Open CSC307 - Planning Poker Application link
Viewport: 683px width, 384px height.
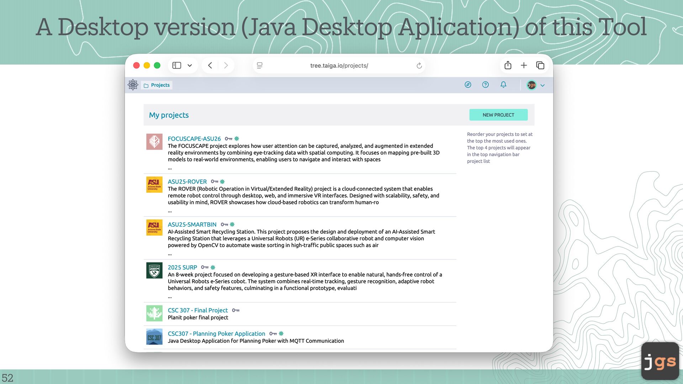(x=216, y=334)
